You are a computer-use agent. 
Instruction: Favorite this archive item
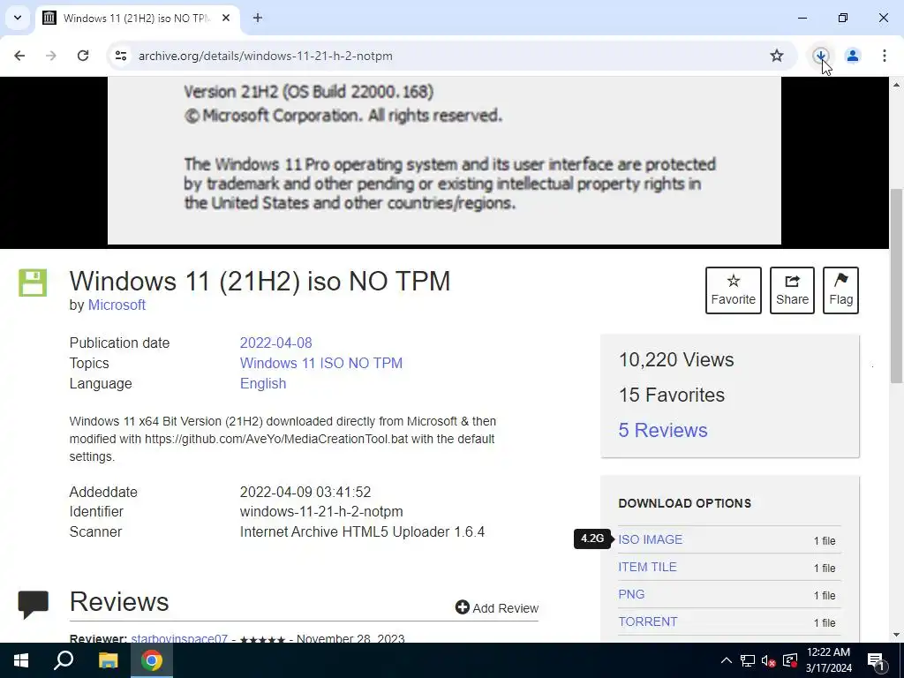point(734,290)
